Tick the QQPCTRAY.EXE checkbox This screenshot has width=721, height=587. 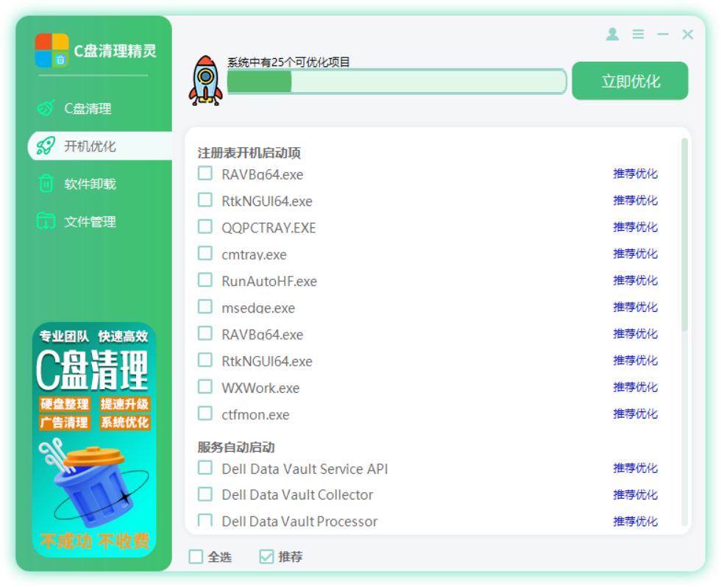coord(205,227)
